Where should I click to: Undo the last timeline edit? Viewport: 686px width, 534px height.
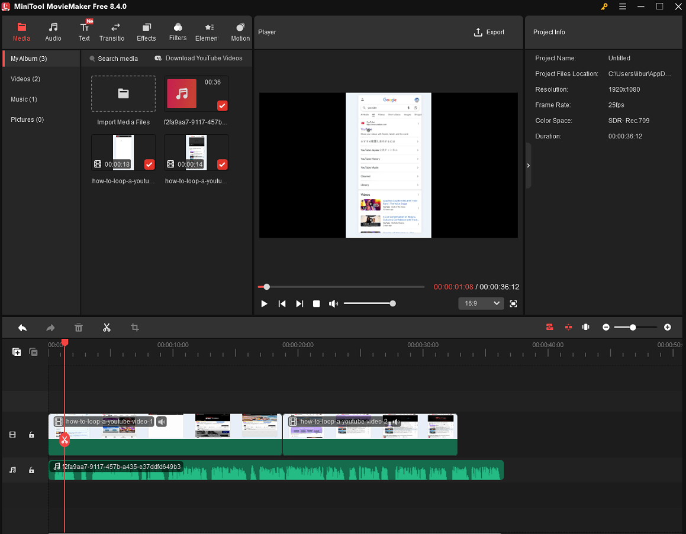tap(22, 327)
